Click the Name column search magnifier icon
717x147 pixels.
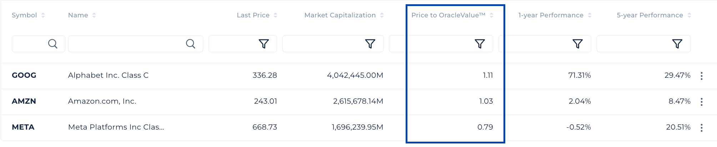pyautogui.click(x=191, y=44)
